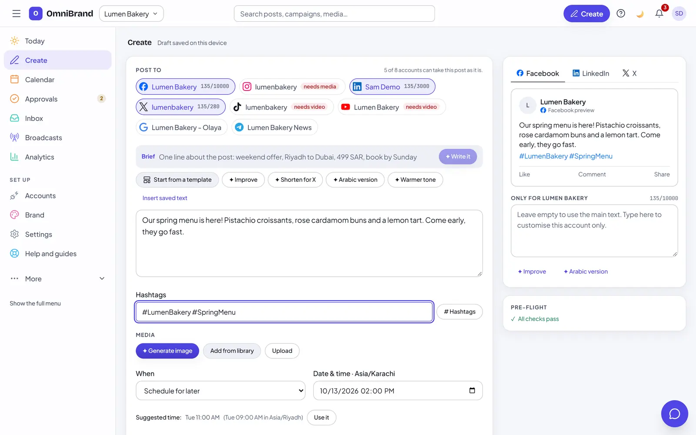This screenshot has width=696, height=435.
Task: Open Broadcasts in sidebar
Action: pos(57,137)
